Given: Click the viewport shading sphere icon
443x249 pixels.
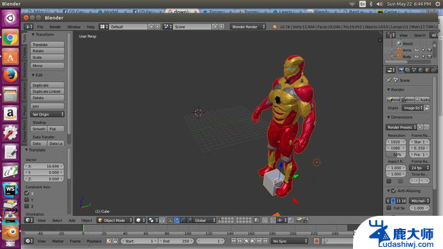Looking at the screenshot, I should coord(140,220).
